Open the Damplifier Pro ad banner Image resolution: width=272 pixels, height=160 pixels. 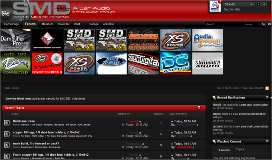click(x=16, y=40)
